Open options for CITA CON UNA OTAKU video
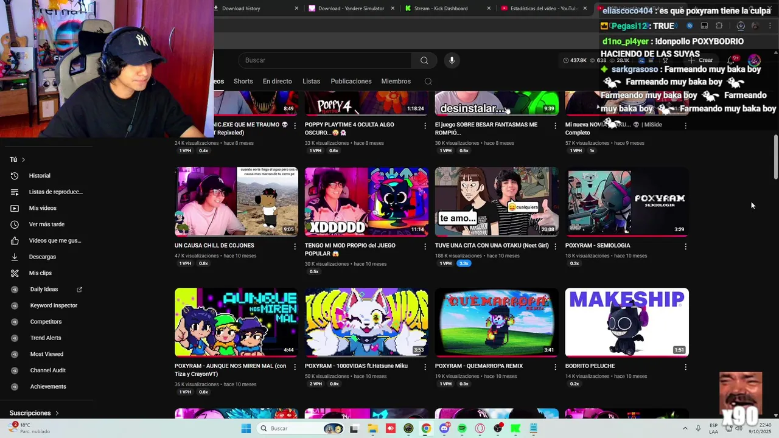 click(555, 246)
